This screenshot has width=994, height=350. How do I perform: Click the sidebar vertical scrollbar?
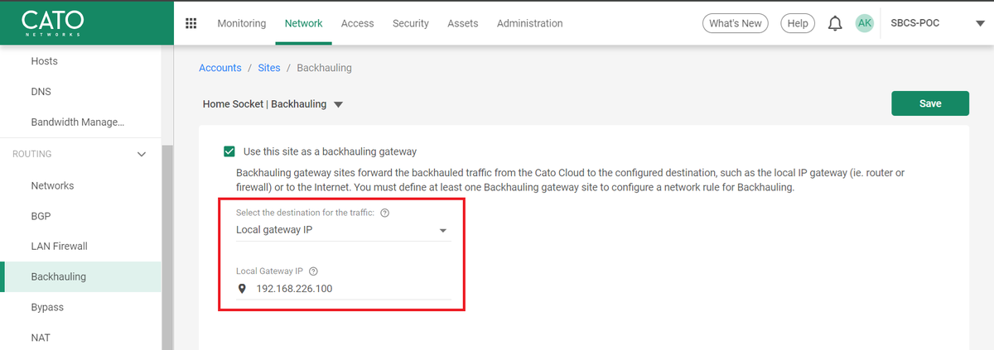167,245
